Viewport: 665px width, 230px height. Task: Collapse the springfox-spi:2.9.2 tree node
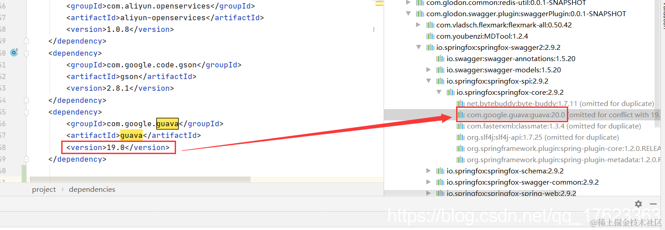429,81
